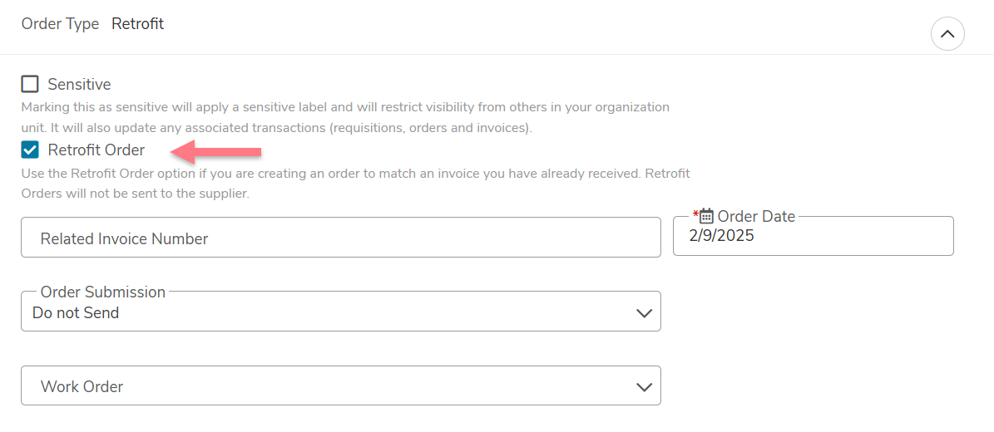Click the down arrow in the Order Submission box
The height and width of the screenshot is (432, 994).
point(644,313)
